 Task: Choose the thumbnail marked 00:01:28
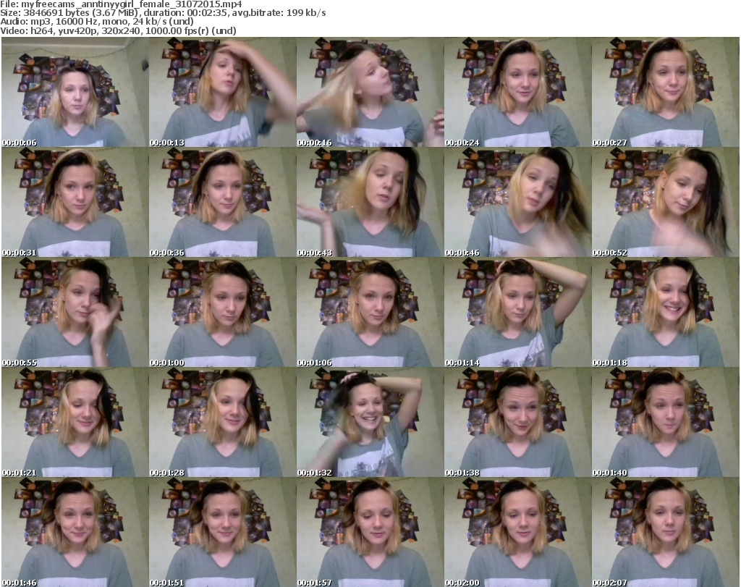[223, 423]
